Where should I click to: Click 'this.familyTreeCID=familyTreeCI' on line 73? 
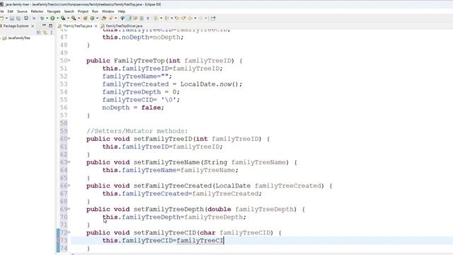pyautogui.click(x=163, y=241)
